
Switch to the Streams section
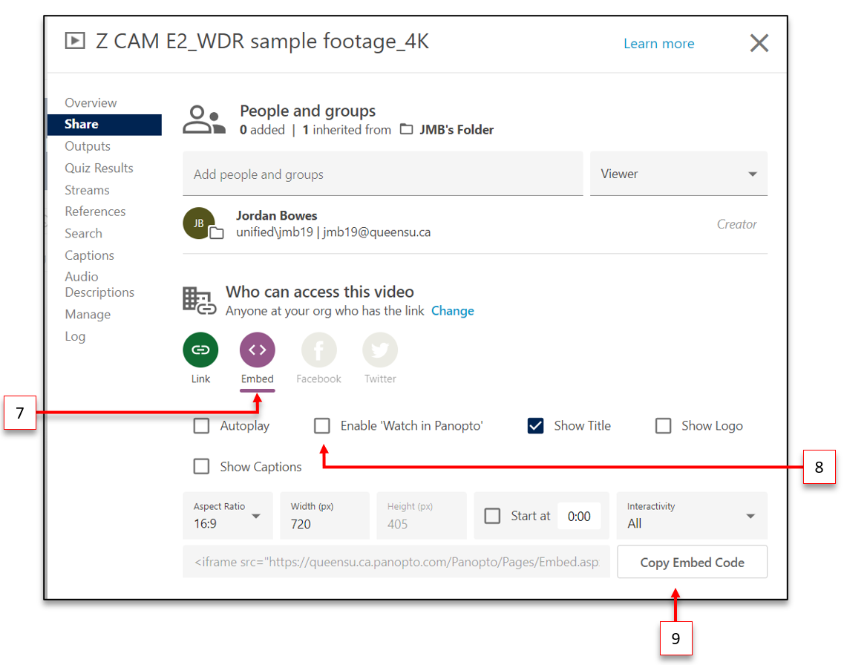coord(87,191)
